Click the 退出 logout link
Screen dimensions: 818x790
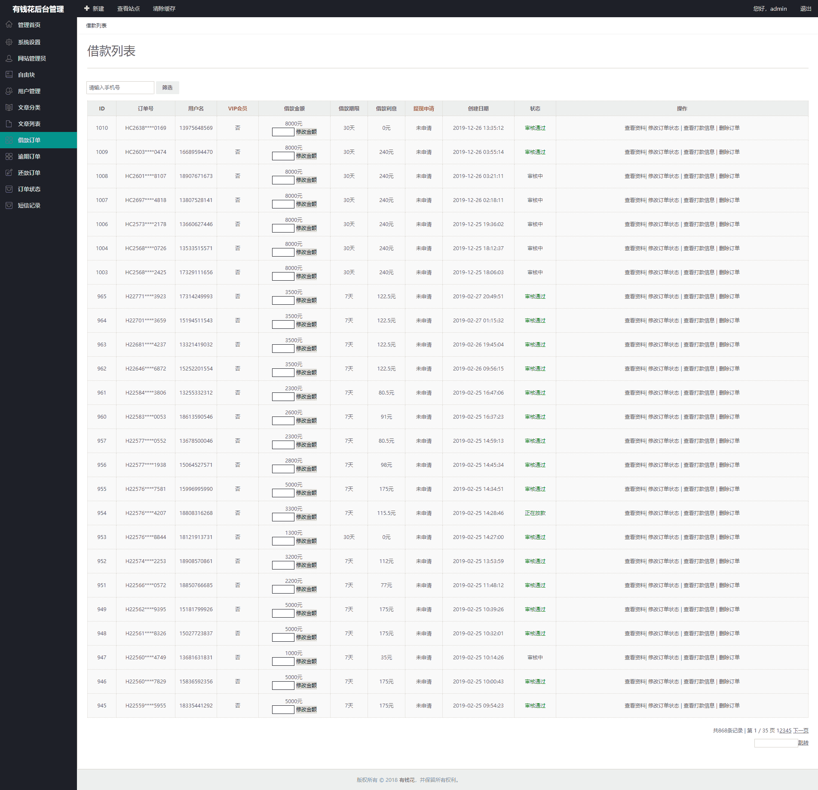pyautogui.click(x=806, y=9)
